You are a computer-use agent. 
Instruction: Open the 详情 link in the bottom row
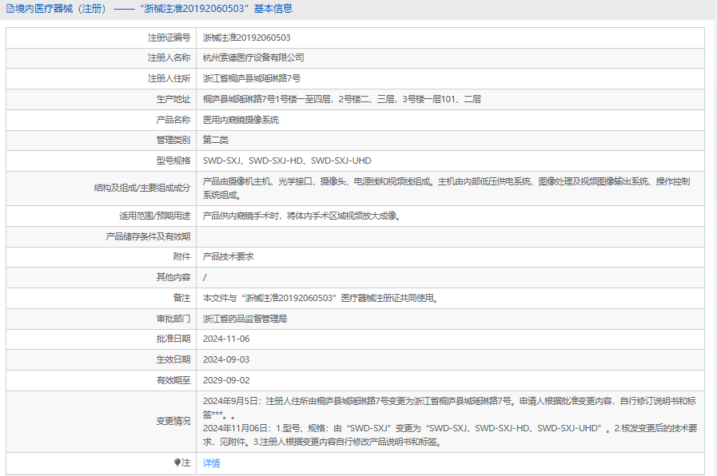(x=211, y=462)
